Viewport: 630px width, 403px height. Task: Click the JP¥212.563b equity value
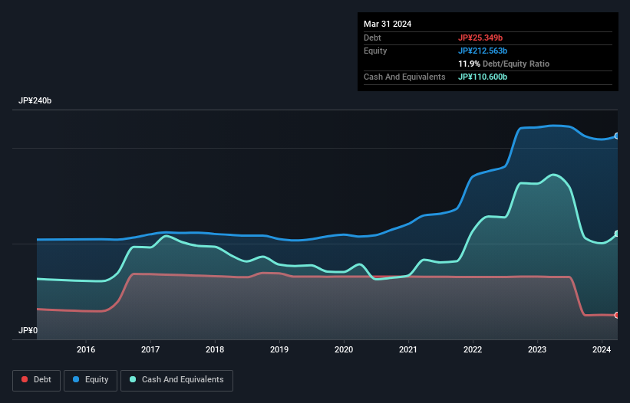[x=483, y=51]
